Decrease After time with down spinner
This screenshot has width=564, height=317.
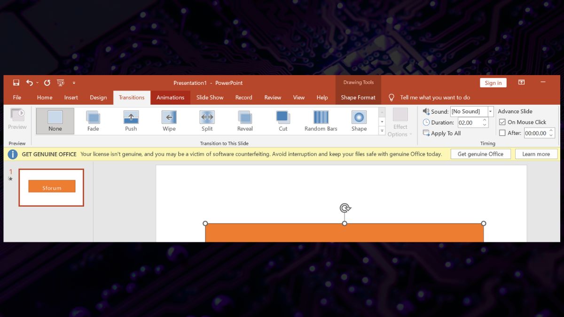coord(552,135)
